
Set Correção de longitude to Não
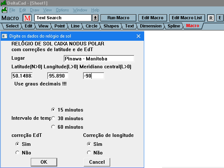click(x=88, y=153)
